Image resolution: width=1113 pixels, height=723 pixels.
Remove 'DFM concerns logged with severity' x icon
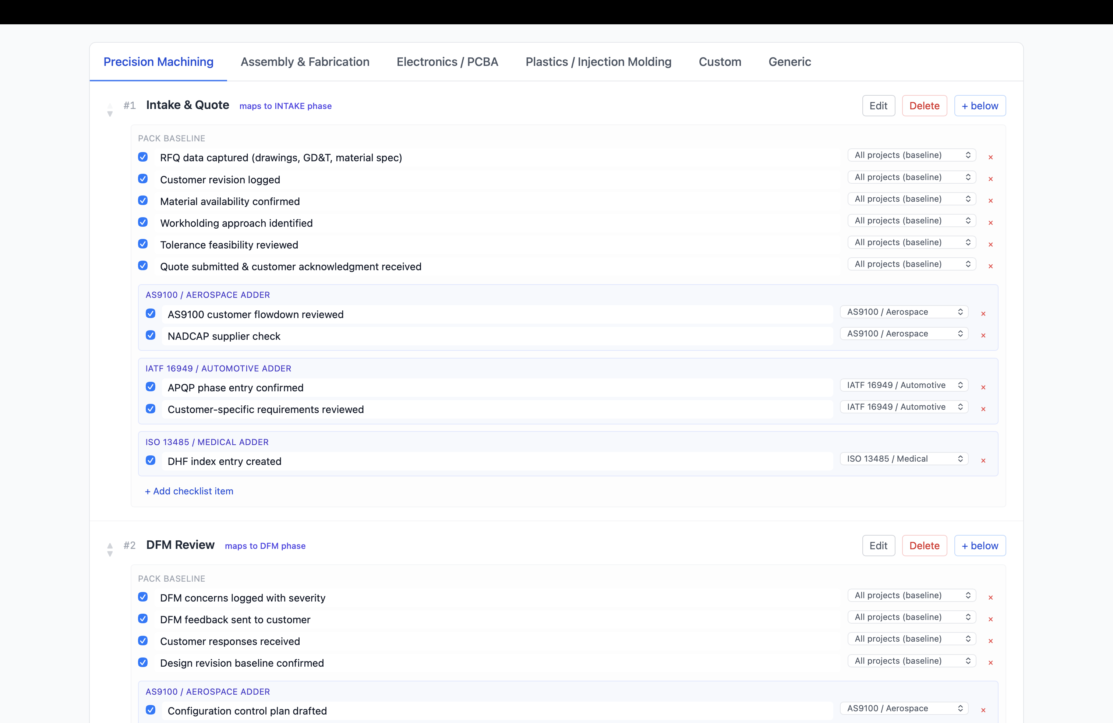[x=990, y=597]
